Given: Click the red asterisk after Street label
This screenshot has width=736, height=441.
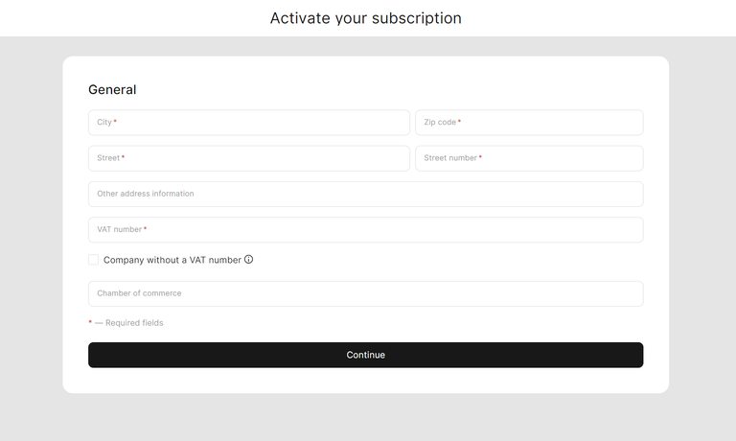Looking at the screenshot, I should pos(123,157).
